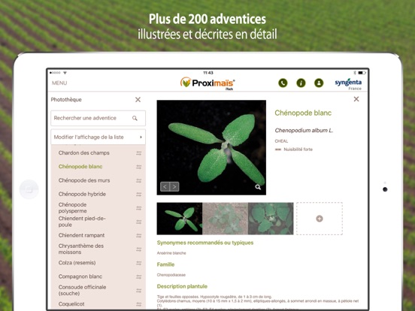Tap compare icon beside Chardon des champs

[x=139, y=153]
